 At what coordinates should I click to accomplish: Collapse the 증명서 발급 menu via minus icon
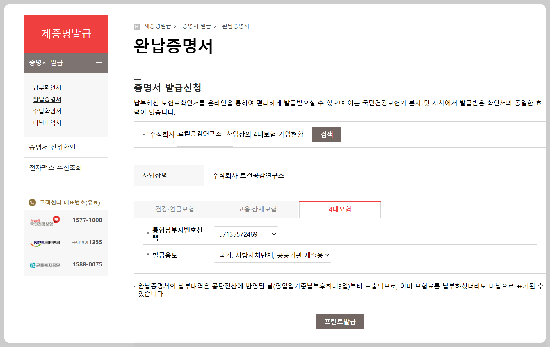click(99, 63)
